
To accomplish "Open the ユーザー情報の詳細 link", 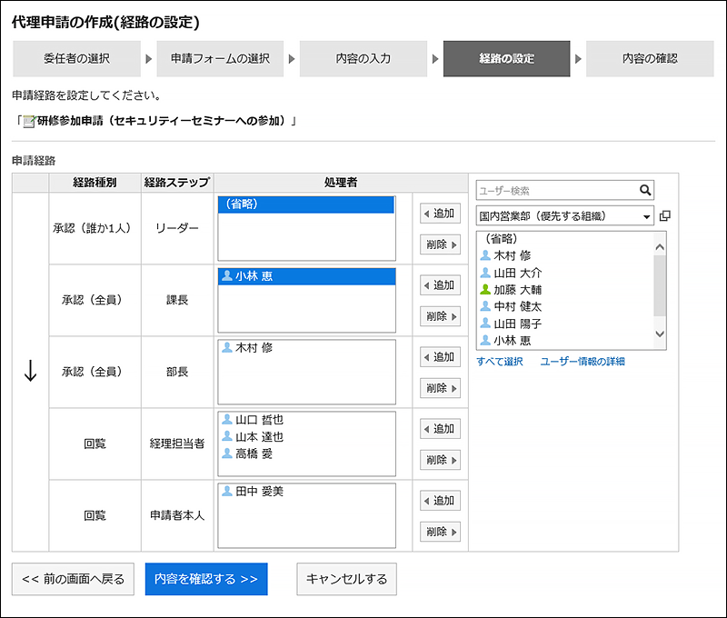I will (583, 362).
